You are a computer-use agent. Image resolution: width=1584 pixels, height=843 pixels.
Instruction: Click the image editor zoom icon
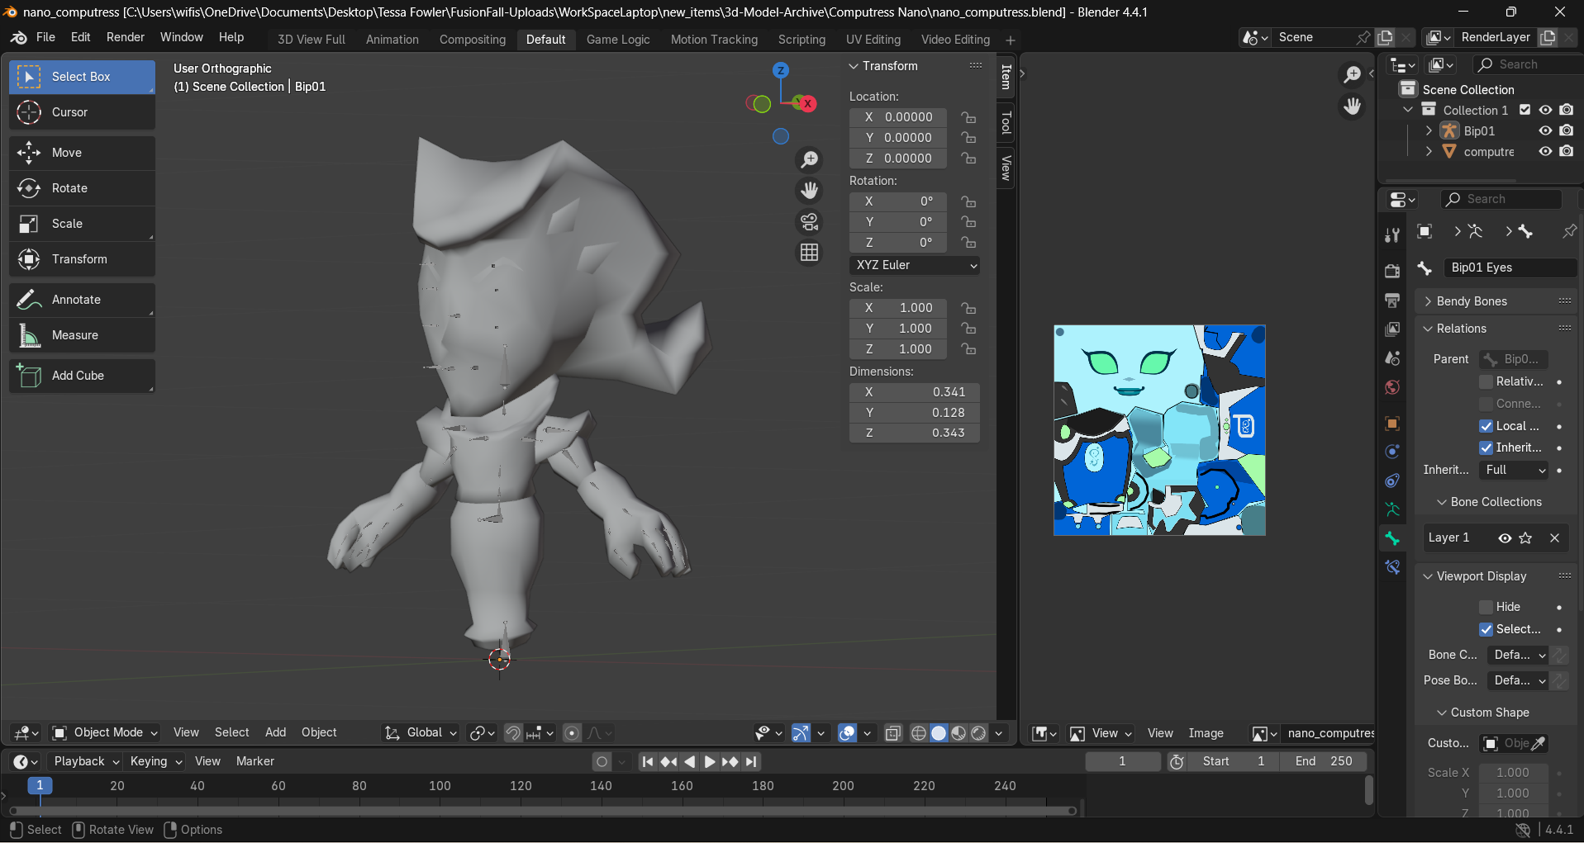coord(1353,75)
